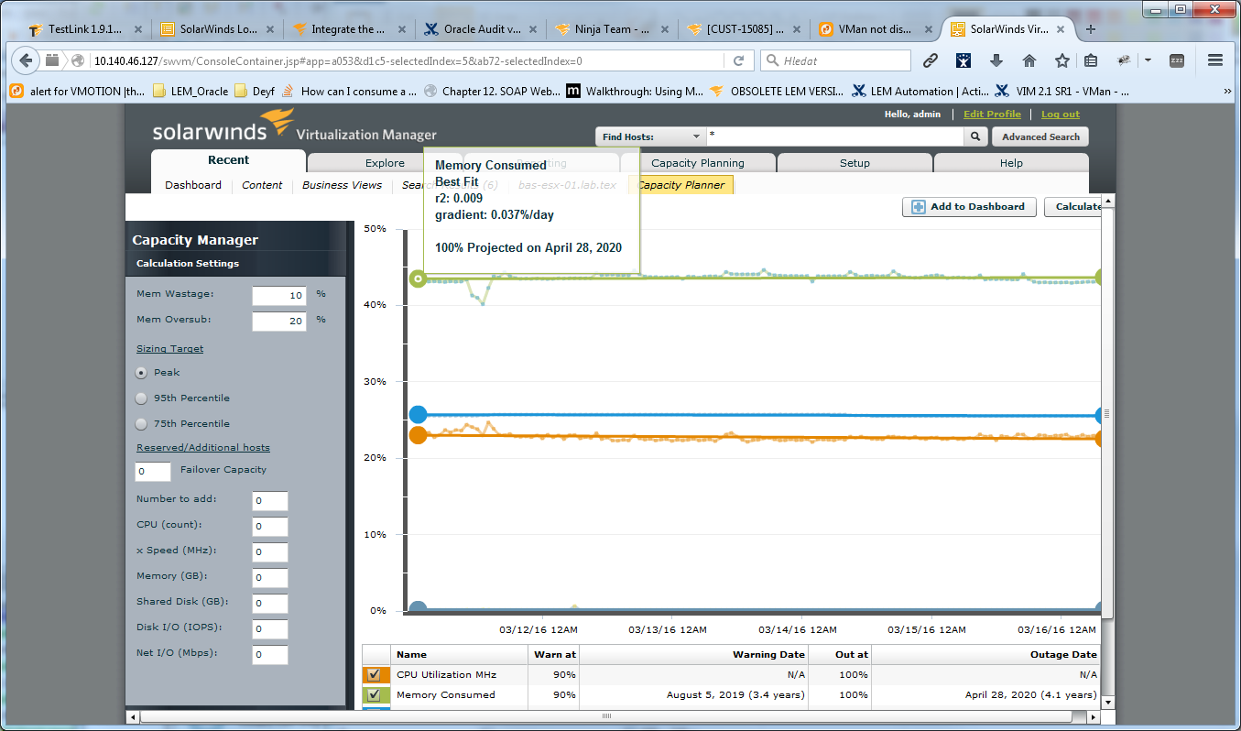The image size is (1241, 731).
Task: Open the Capacity Planning tab
Action: 698,163
